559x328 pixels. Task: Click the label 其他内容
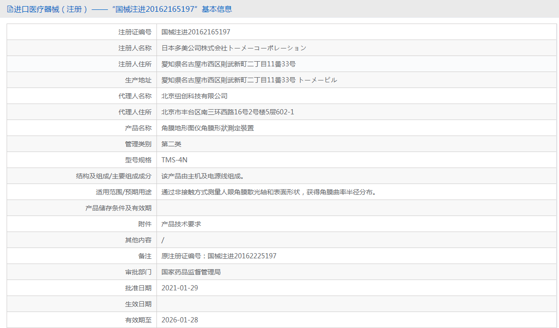coord(138,240)
